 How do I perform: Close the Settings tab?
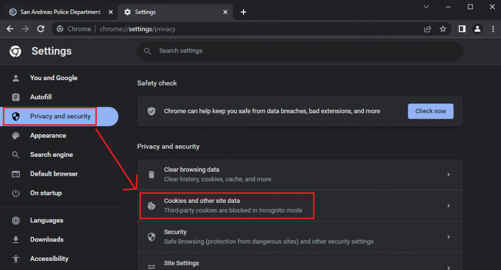(225, 12)
